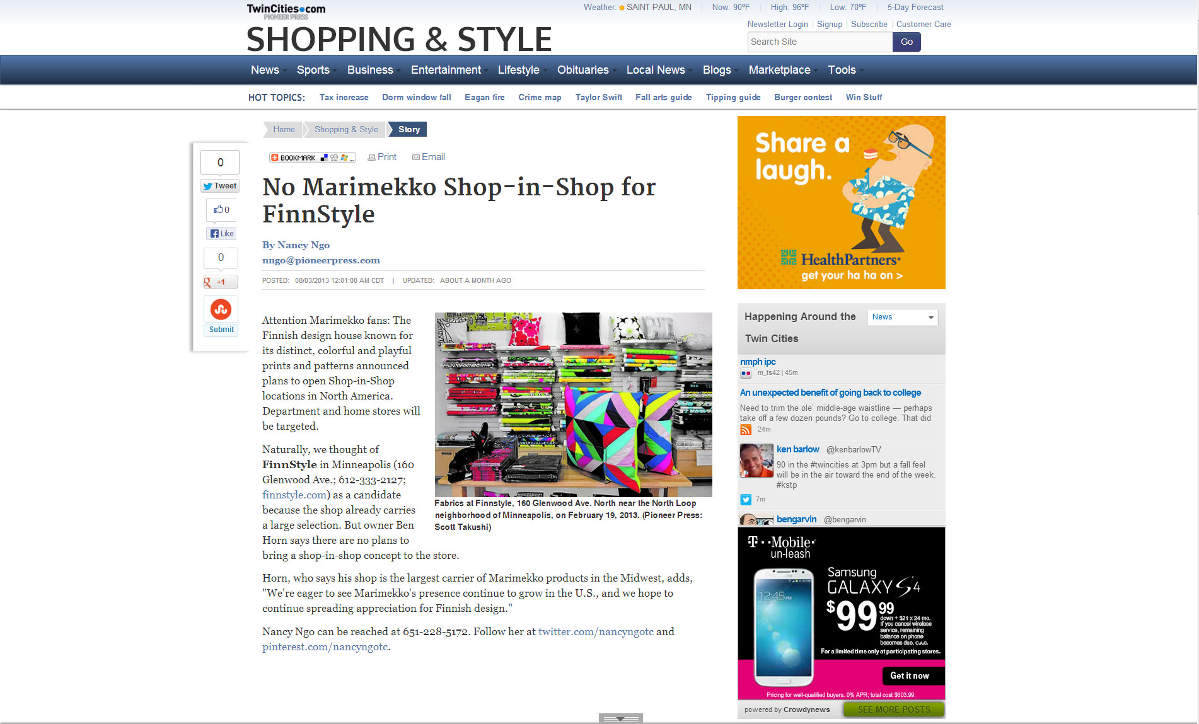Click the SEE MORE POSTS button
Viewport: 1199px width, 724px height.
point(893,710)
